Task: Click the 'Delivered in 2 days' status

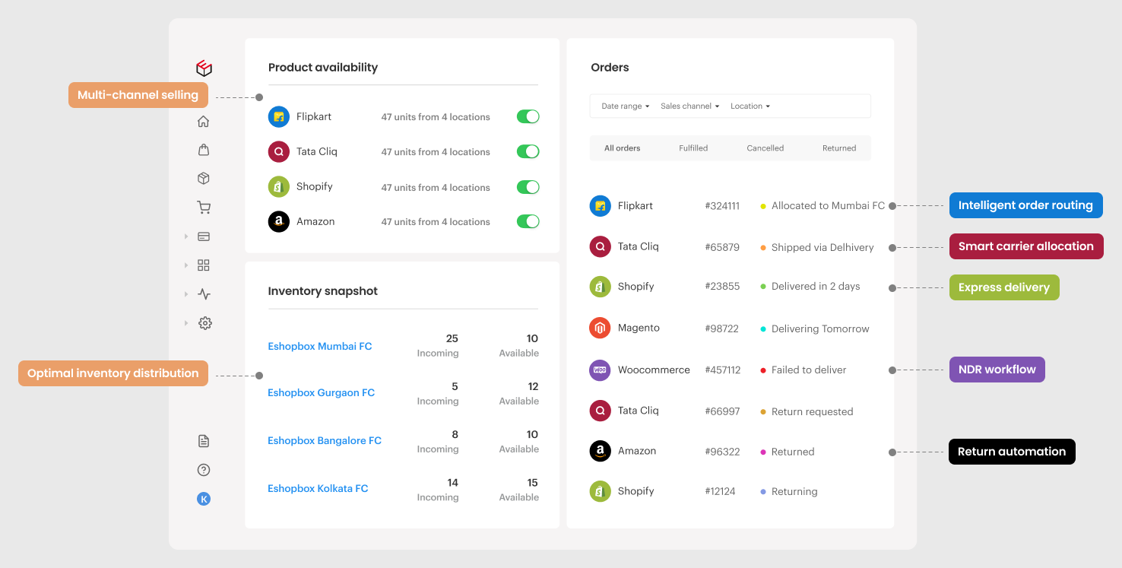Action: coord(816,287)
